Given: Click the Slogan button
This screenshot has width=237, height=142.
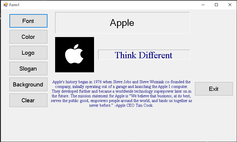Looking at the screenshot, I should point(28,69).
